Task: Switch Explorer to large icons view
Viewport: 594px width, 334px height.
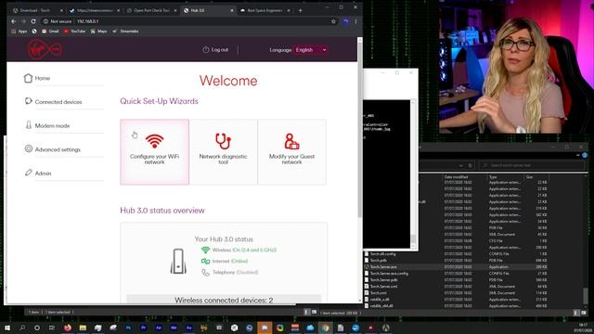Action: [584, 313]
